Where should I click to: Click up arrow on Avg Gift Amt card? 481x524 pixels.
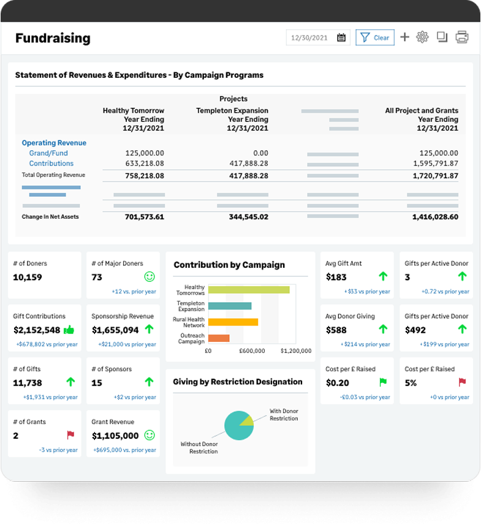(x=383, y=276)
